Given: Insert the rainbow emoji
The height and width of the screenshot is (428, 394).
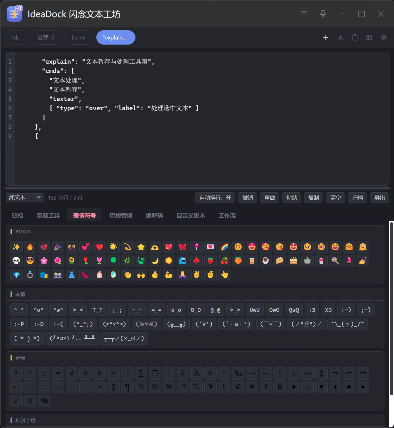Looking at the screenshot, I should [x=224, y=247].
